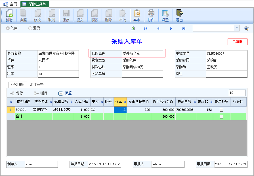Click the 审批人 field admin

pyautogui.click(x=168, y=164)
